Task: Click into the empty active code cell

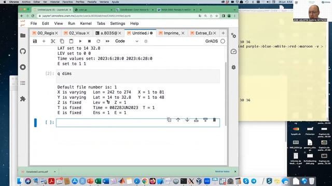Action: 138,123
